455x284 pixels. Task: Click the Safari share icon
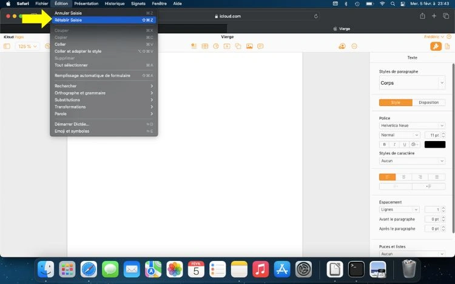422,16
